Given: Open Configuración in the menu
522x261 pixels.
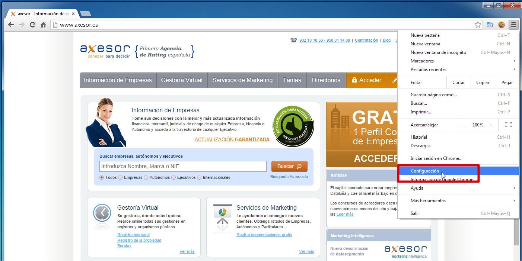Looking at the screenshot, I should (458, 171).
